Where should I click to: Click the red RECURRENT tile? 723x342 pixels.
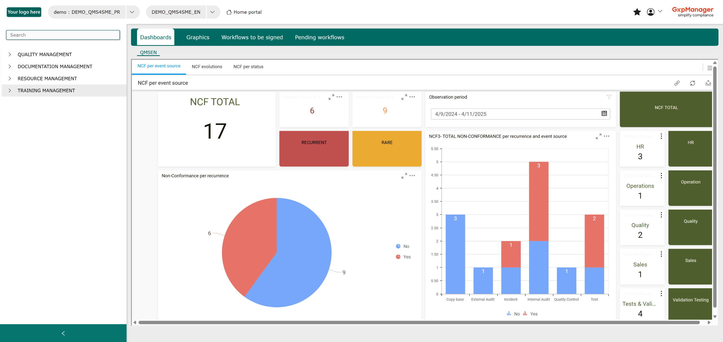(314, 148)
